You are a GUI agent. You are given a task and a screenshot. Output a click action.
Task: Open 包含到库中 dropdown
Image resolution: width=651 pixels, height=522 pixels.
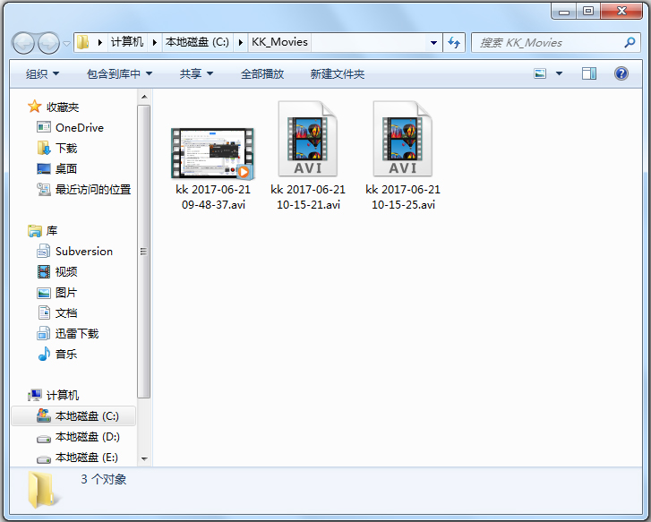[119, 73]
